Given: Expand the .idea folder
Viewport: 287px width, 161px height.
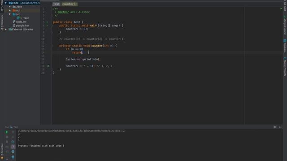Looking at the screenshot, I should (10, 7).
